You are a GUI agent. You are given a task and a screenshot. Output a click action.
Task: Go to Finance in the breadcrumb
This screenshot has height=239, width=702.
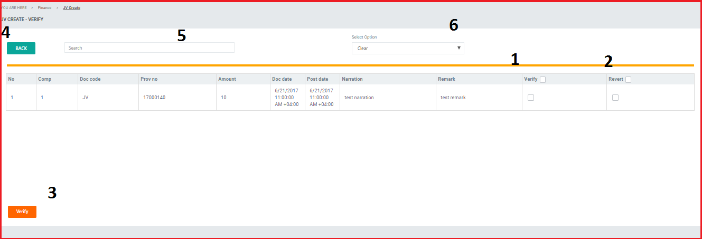[44, 8]
